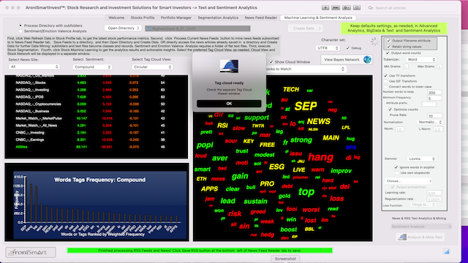This screenshot has width=468, height=263.
Task: Click the Open Directory button
Action: click(123, 28)
